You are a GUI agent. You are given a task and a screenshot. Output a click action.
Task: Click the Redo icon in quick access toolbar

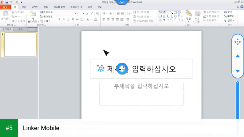tap(17, 2)
